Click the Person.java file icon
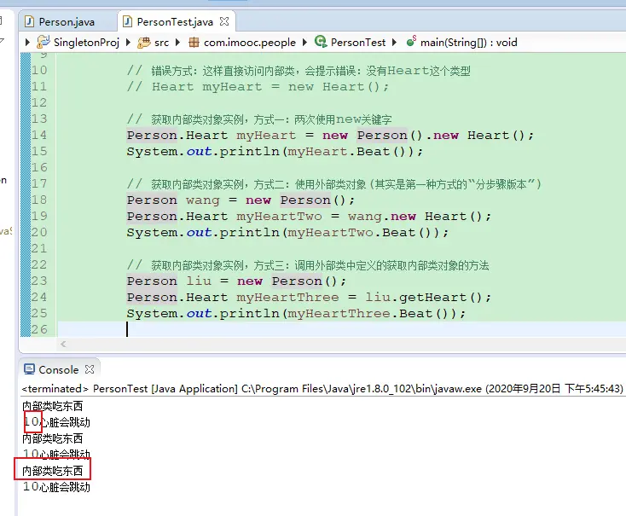 coord(31,21)
